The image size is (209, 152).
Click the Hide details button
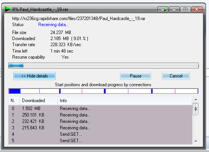(34, 76)
